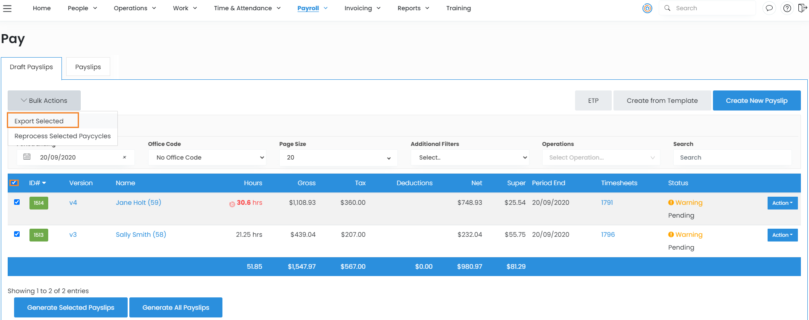Clear the 20/09/2020 date with the x
809x320 pixels.
point(124,157)
